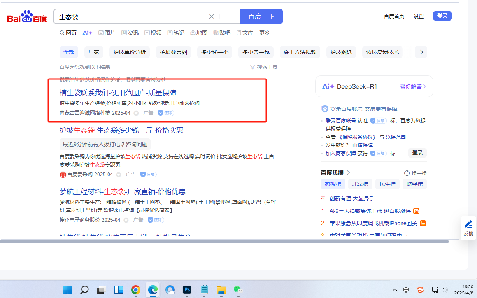Open Photoshop from the taskbar
The height and width of the screenshot is (298, 477).
[187, 290]
